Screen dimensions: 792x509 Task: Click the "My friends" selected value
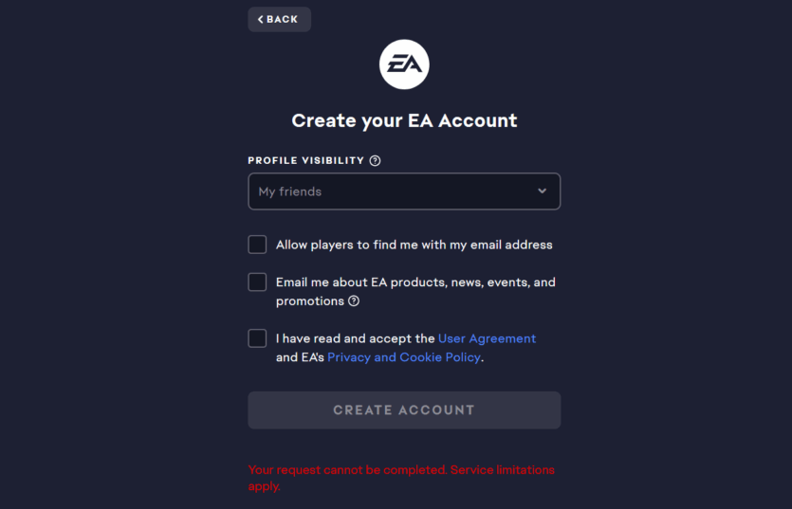(290, 191)
